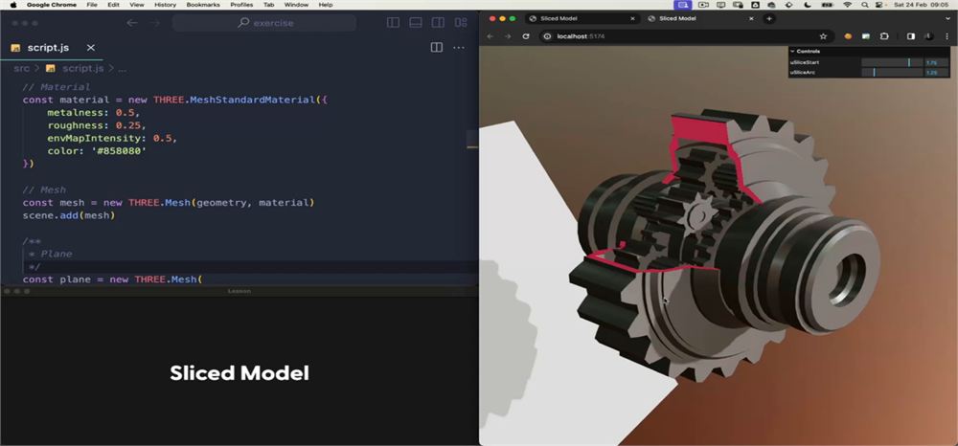Viewport: 958px width, 446px height.
Task: Open the Apple menu
Action: 12,4
